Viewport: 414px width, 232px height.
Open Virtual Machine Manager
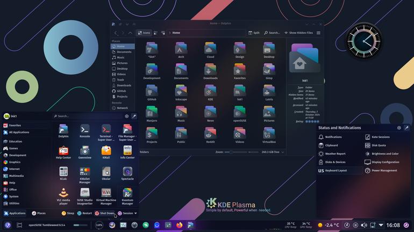pos(106,196)
